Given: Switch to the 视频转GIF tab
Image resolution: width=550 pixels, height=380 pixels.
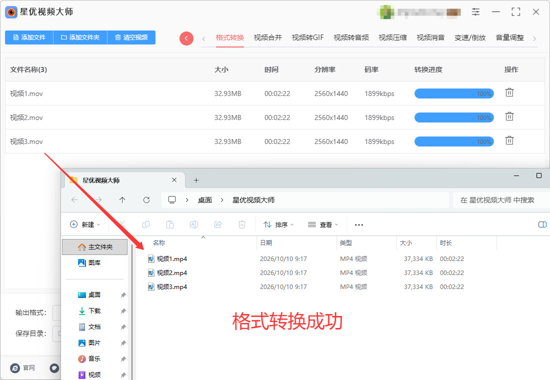Looking at the screenshot, I should point(307,37).
